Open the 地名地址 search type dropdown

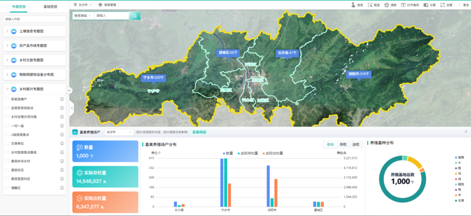83,16
